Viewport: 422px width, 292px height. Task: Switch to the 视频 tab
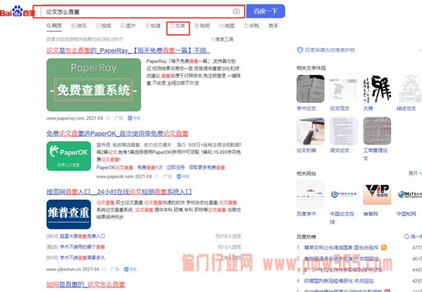click(x=104, y=26)
